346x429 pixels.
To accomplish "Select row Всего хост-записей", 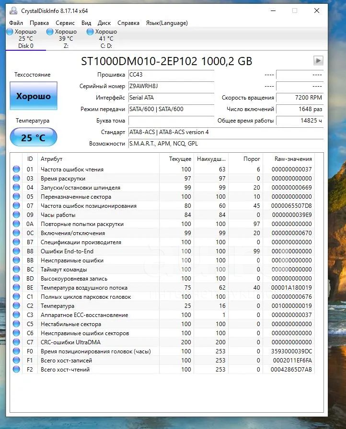I will pos(163,361).
